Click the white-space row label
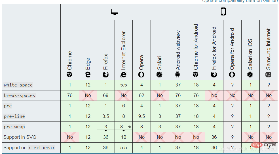The width and height of the screenshot is (279, 154). [18, 85]
